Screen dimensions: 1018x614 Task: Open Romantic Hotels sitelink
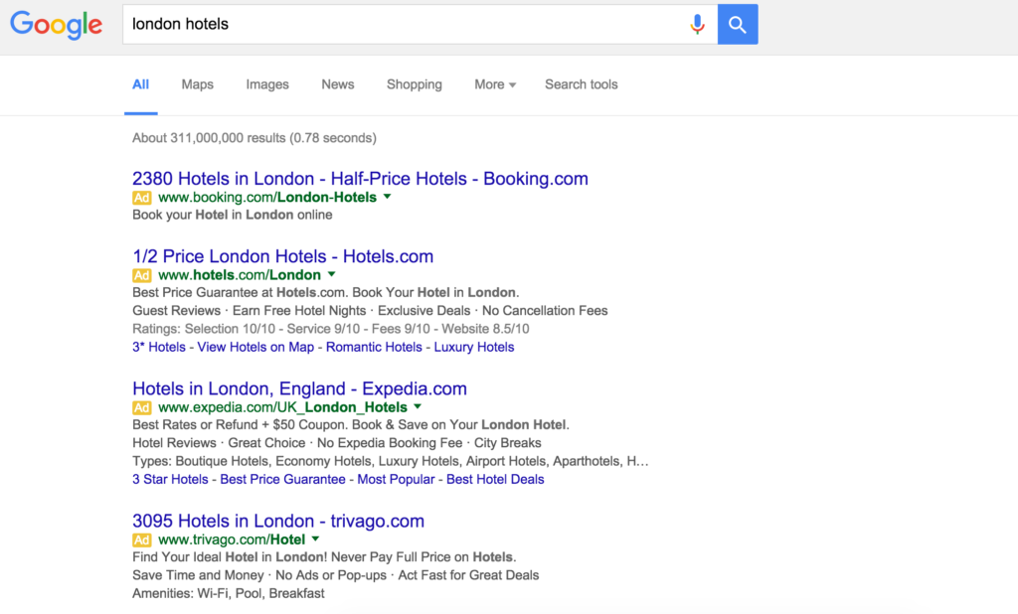pos(374,348)
